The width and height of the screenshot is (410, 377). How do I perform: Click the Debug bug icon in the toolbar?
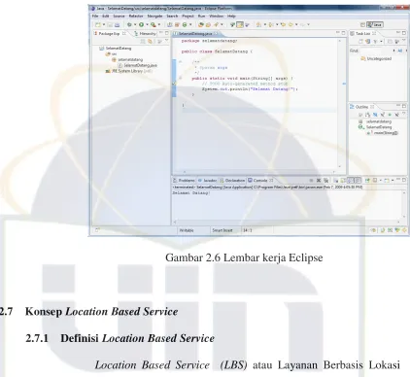129,24
